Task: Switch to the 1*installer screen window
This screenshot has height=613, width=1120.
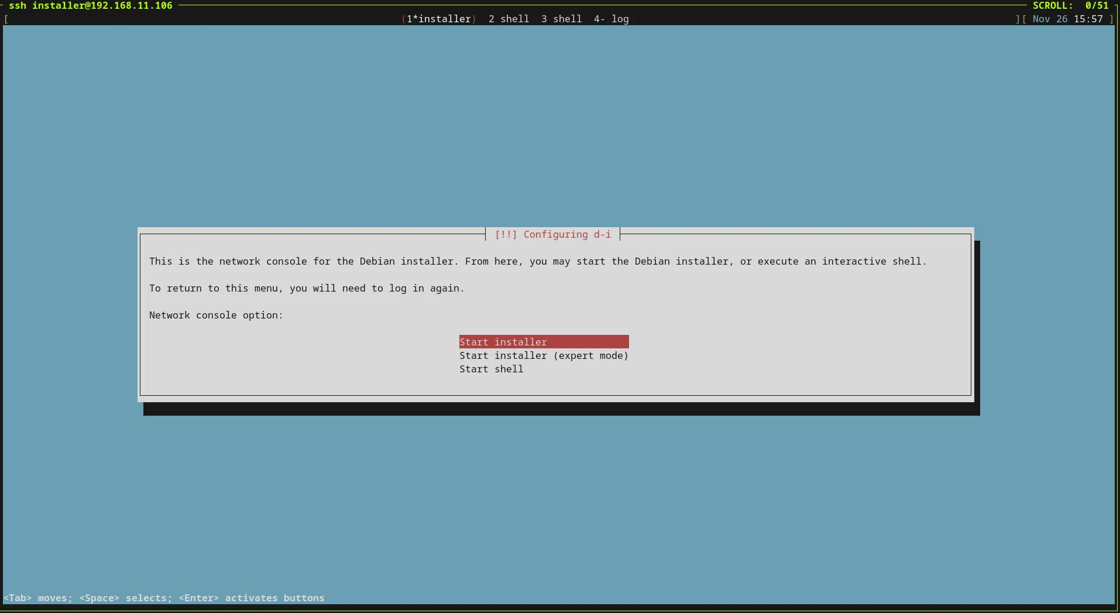Action: (439, 19)
